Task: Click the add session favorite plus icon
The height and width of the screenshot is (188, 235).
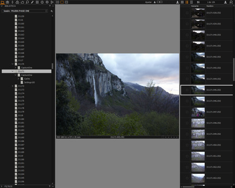Action: tap(52, 11)
